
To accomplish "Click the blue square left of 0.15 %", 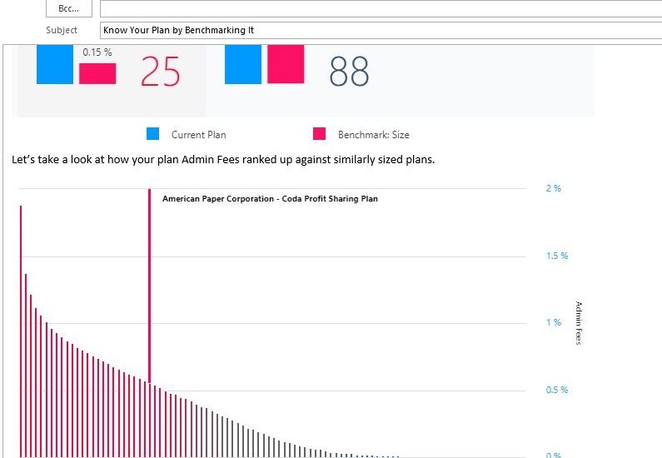I will click(x=55, y=65).
